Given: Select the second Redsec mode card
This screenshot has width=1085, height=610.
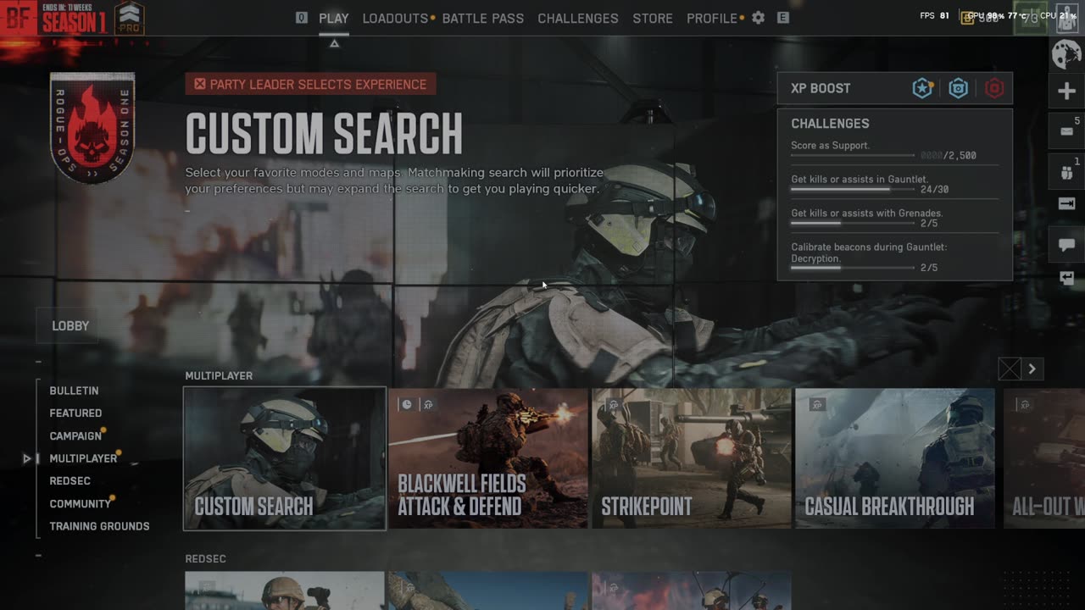Looking at the screenshot, I should point(488,591).
